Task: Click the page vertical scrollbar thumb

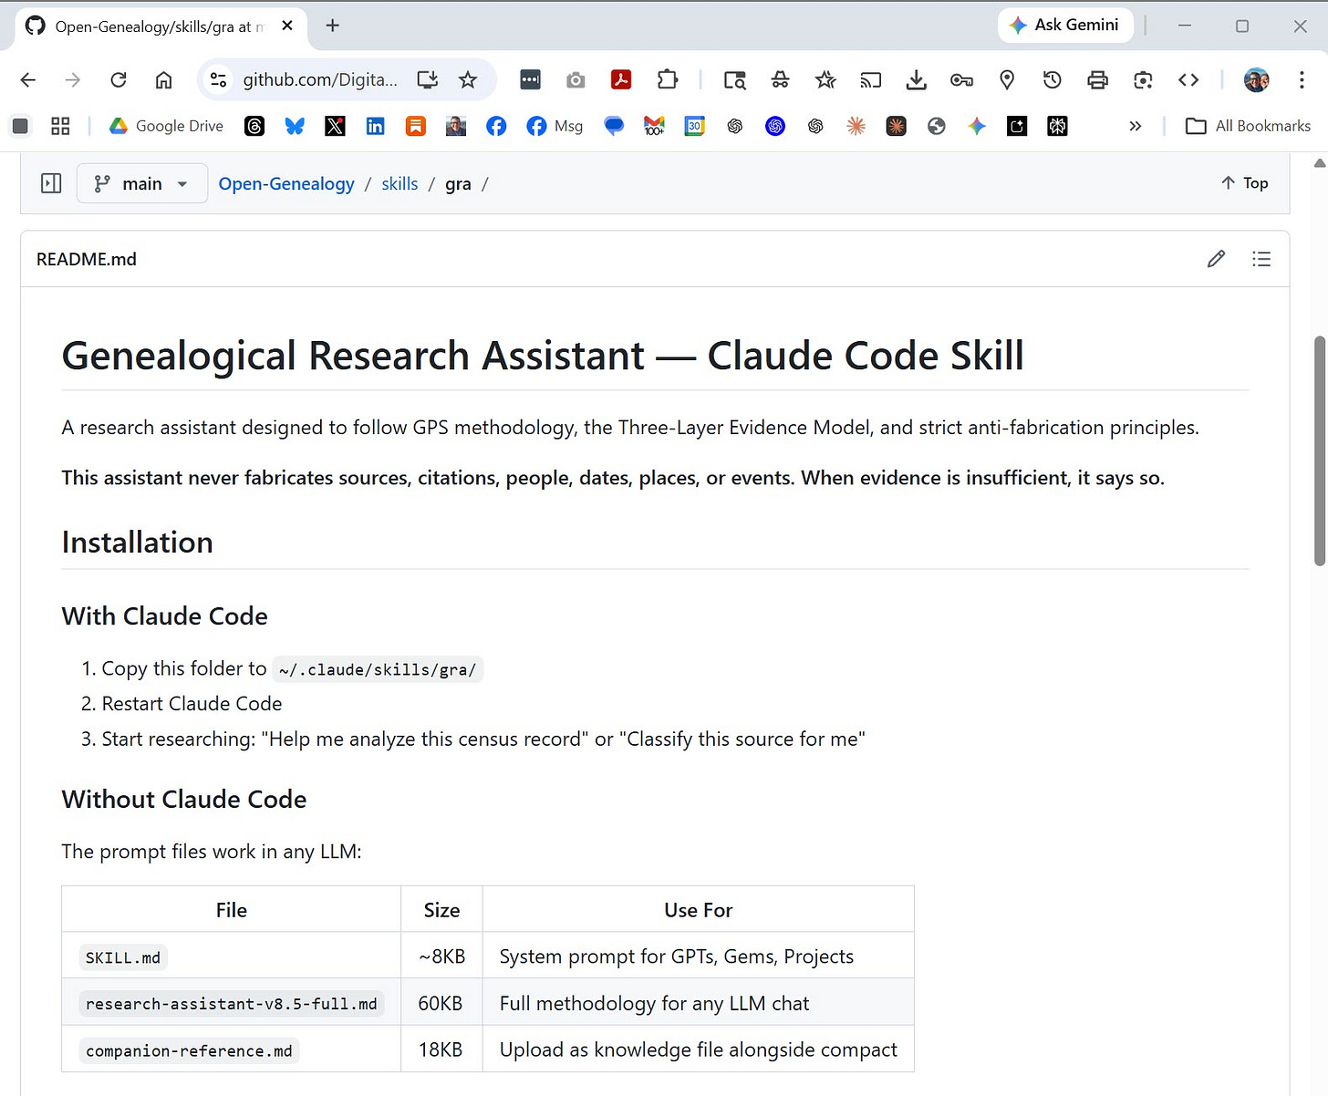Action: click(x=1319, y=451)
